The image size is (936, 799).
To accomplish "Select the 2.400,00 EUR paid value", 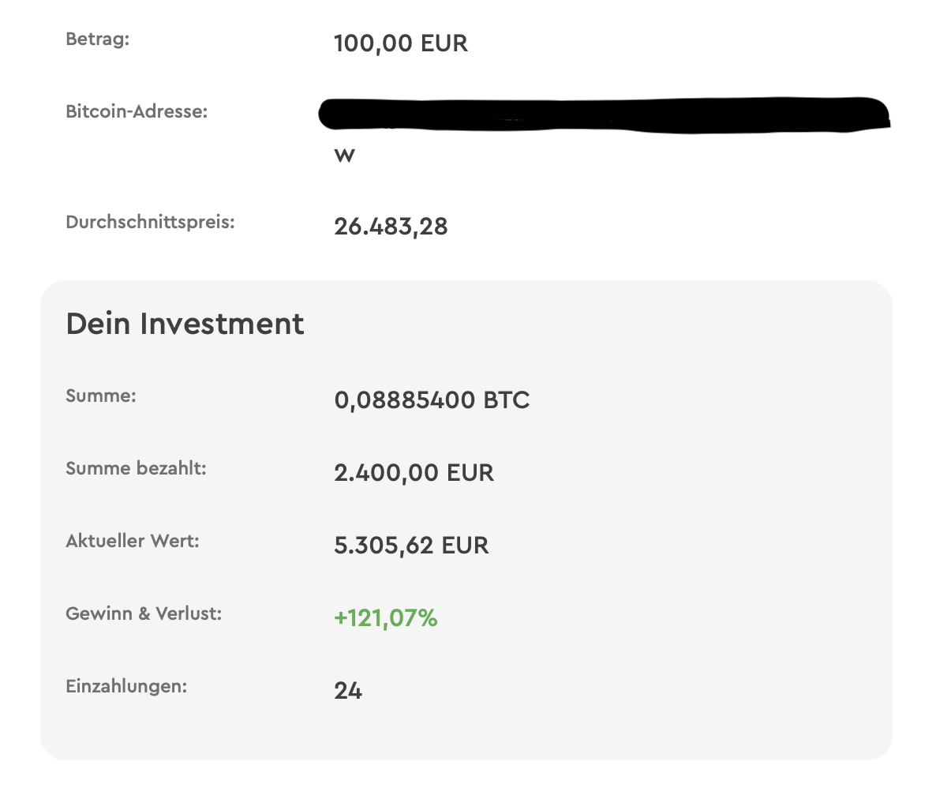I will [414, 473].
